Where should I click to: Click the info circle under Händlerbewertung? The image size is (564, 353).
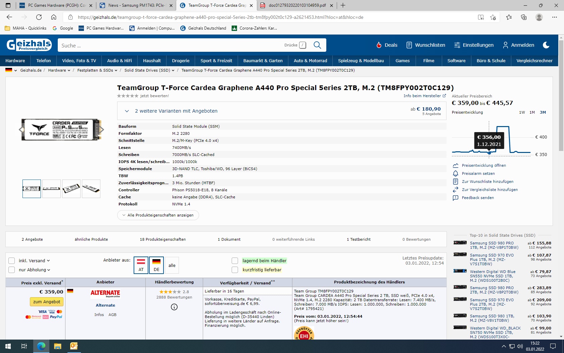click(x=174, y=307)
